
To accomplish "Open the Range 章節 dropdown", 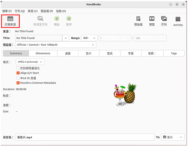I will point(89,38).
